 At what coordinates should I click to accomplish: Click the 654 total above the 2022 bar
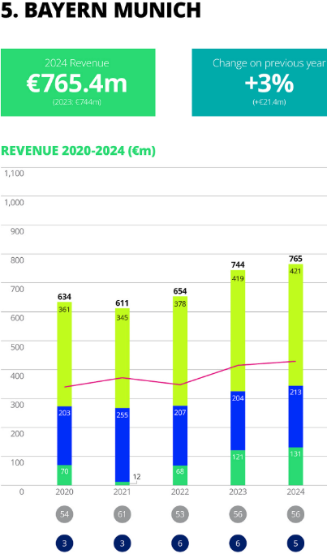pyautogui.click(x=180, y=290)
